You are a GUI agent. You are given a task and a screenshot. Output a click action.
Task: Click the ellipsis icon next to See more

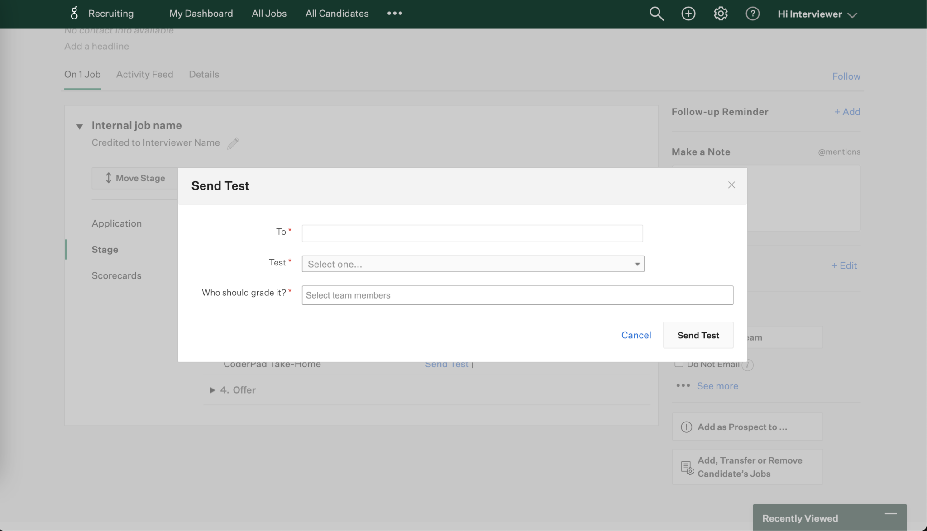[683, 386]
